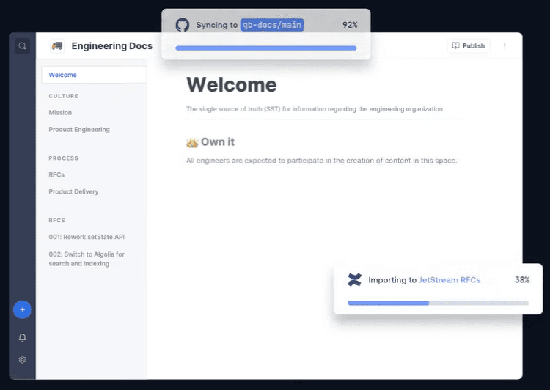Open Product Engineering page
This screenshot has width=550, height=390.
(x=79, y=130)
